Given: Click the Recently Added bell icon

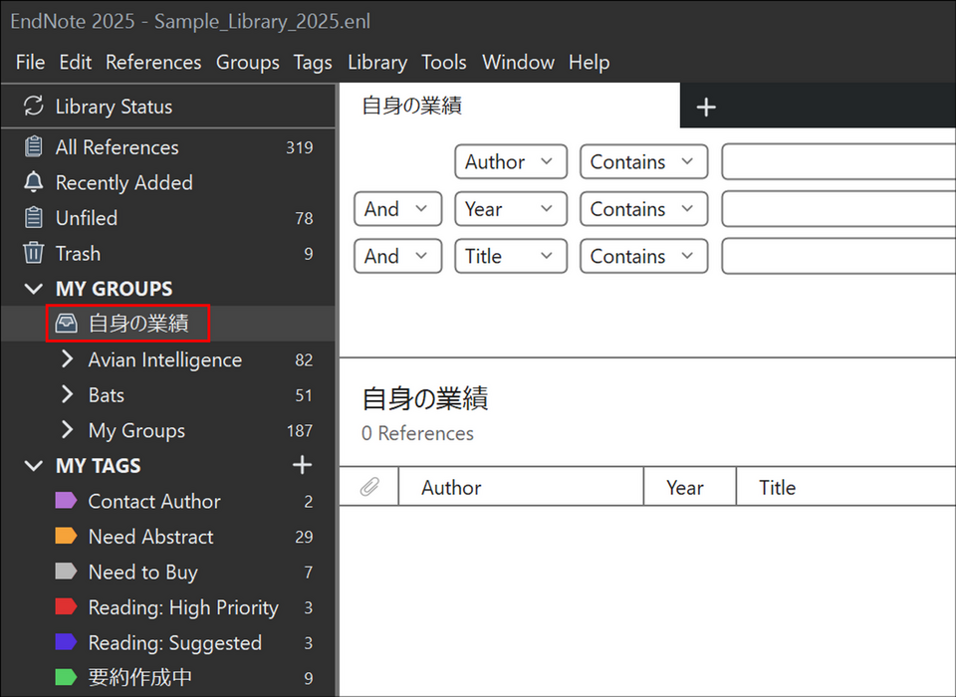Looking at the screenshot, I should coord(34,182).
